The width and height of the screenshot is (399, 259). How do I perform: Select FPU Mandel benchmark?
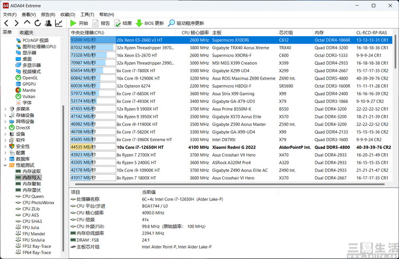point(30,234)
